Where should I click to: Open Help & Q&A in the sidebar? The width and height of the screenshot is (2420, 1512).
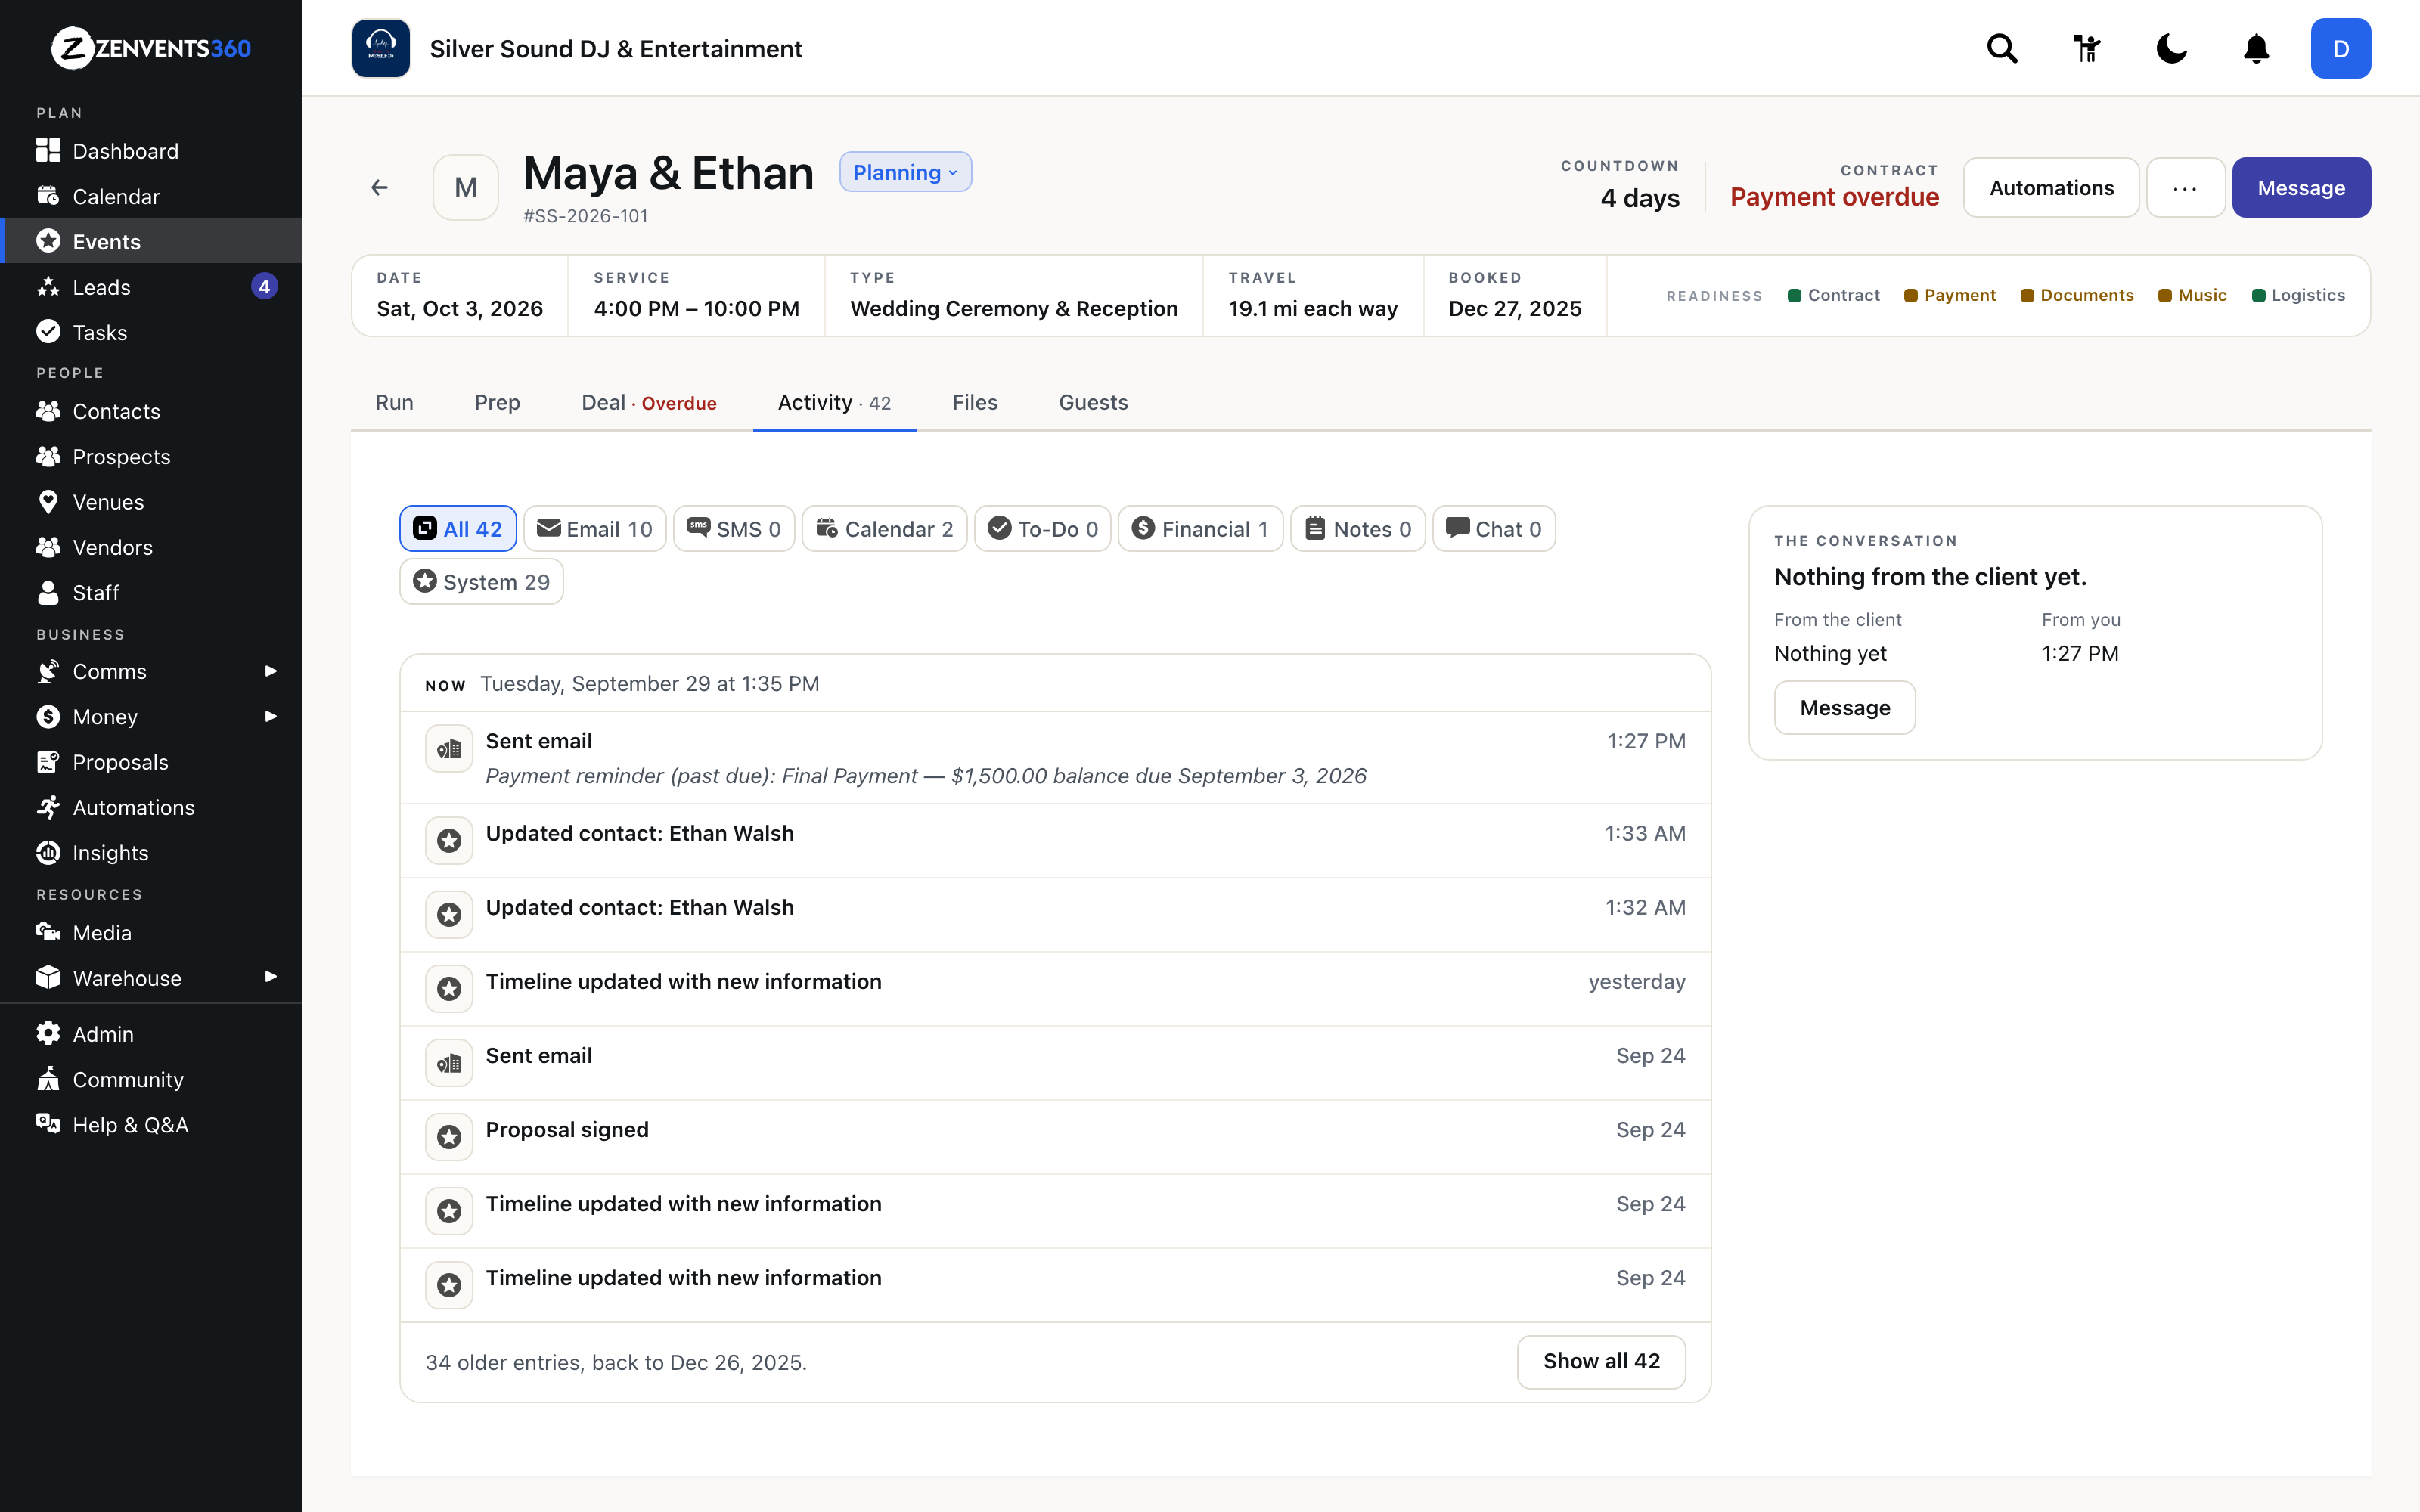151,1125
